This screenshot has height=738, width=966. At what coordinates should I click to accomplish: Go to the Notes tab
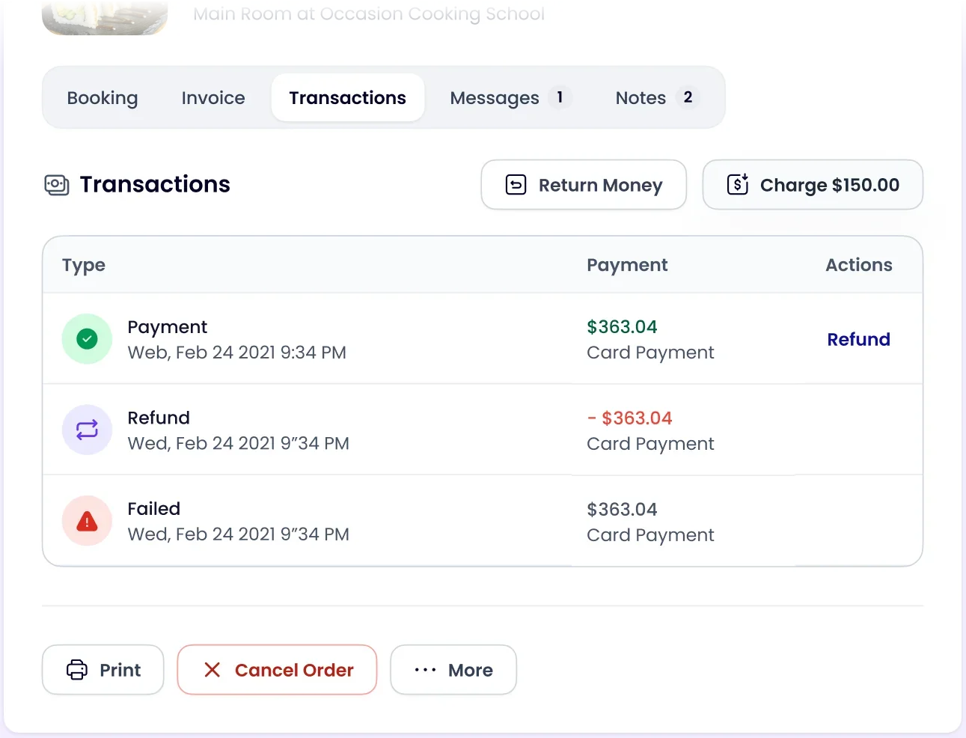click(x=656, y=98)
